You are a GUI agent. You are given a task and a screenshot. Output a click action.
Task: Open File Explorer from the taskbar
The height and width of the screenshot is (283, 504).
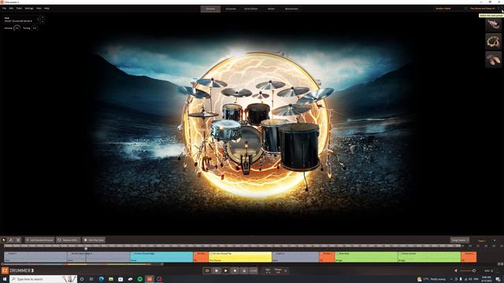[111, 279]
